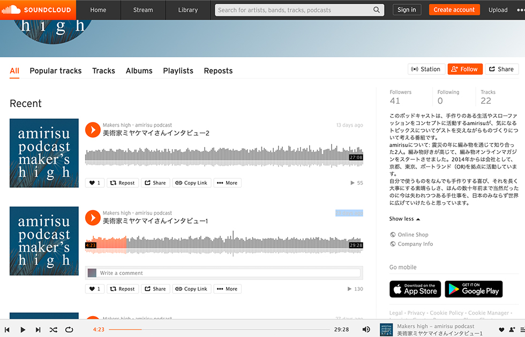Viewport: 525px width, 337px height.
Task: Click the search magnifier icon
Action: (x=376, y=10)
